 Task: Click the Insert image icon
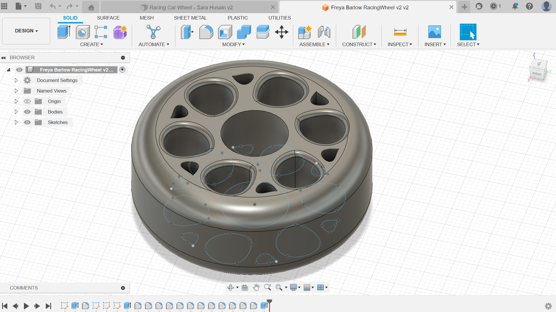(435, 32)
